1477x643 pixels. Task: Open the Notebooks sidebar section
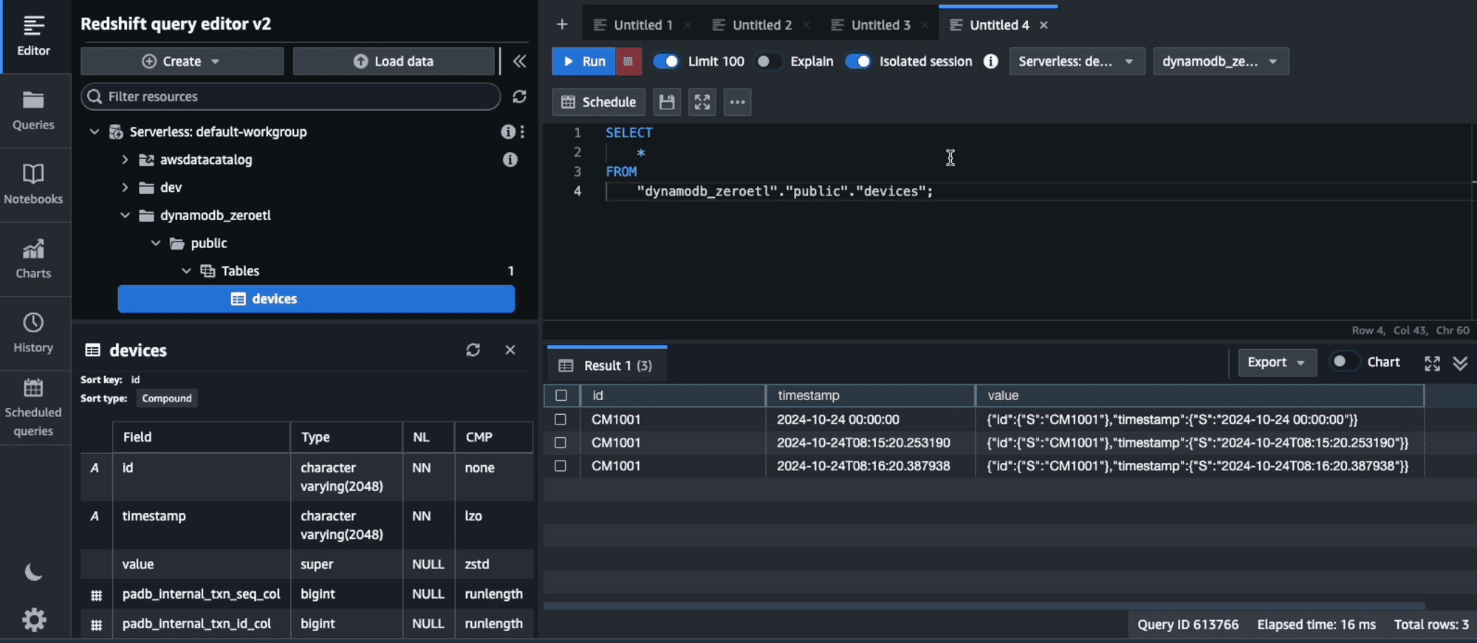coord(33,185)
